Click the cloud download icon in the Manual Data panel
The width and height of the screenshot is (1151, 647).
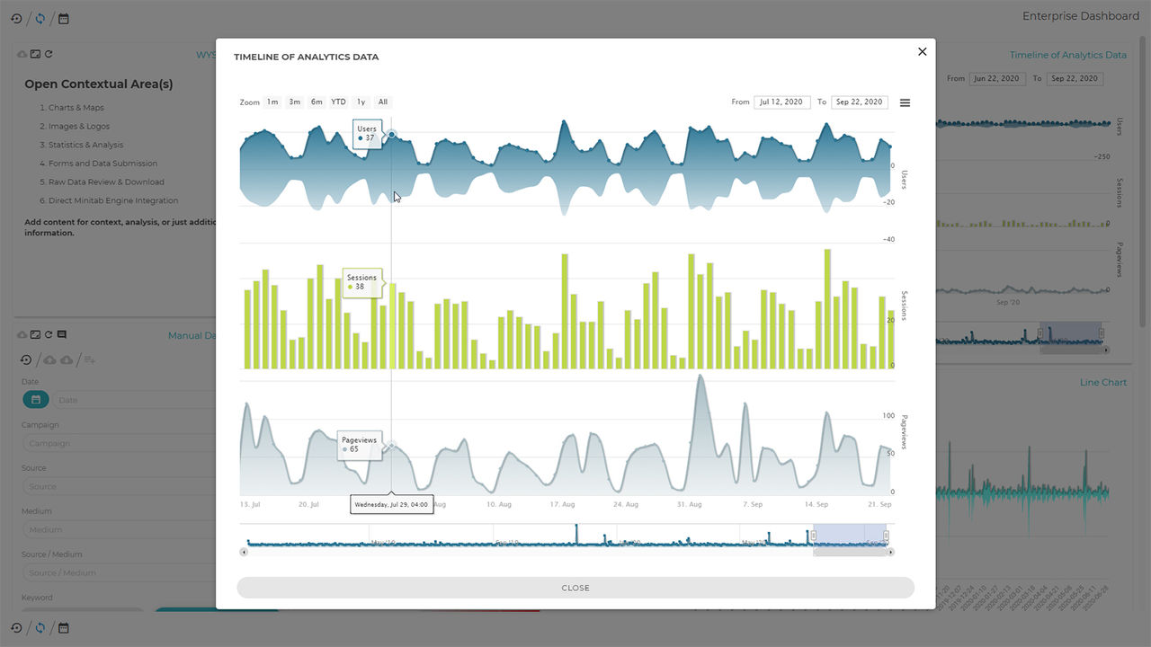pos(67,359)
